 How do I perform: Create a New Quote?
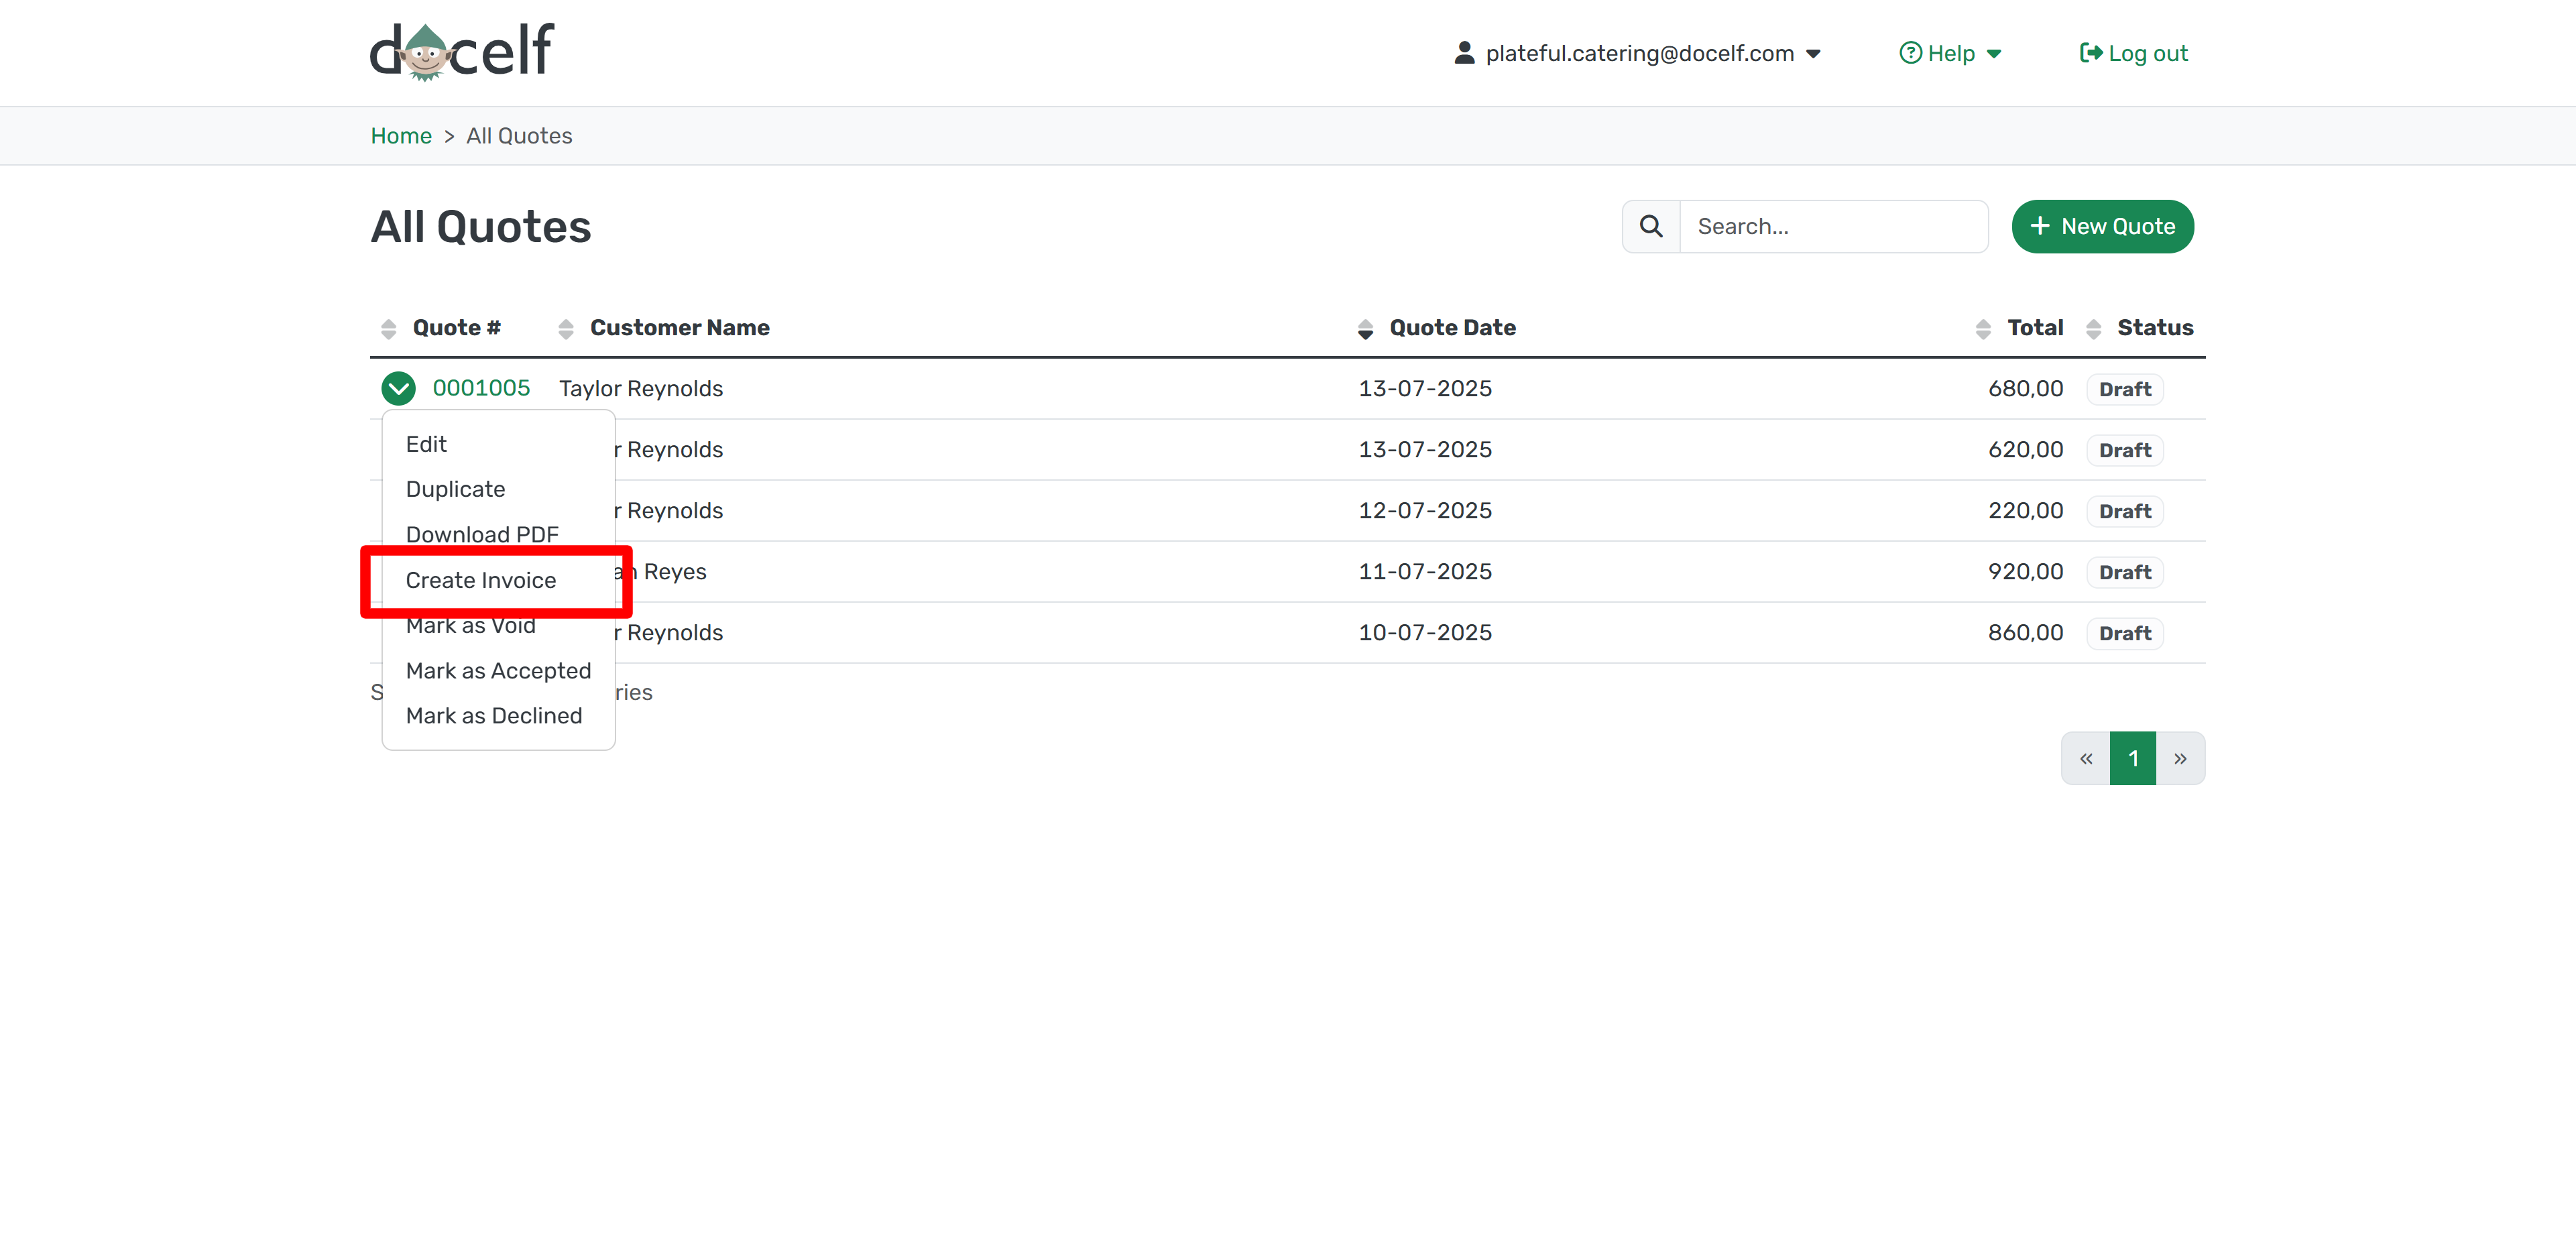pos(2102,227)
